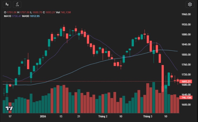This screenshot has width=198, height=122.
Task: Click the volume label 746.13M on the price axis
Action: [x=187, y=97]
